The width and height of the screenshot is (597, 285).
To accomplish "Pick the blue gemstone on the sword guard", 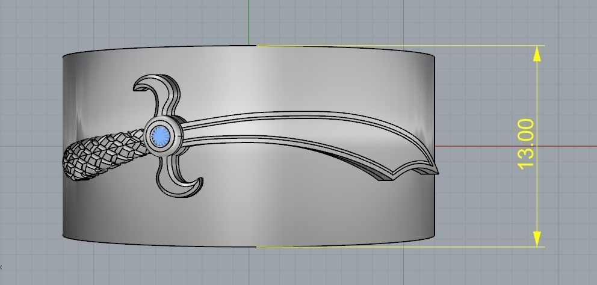I will coord(160,136).
